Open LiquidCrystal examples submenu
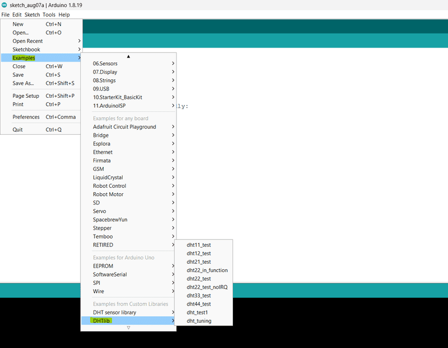 click(128, 177)
